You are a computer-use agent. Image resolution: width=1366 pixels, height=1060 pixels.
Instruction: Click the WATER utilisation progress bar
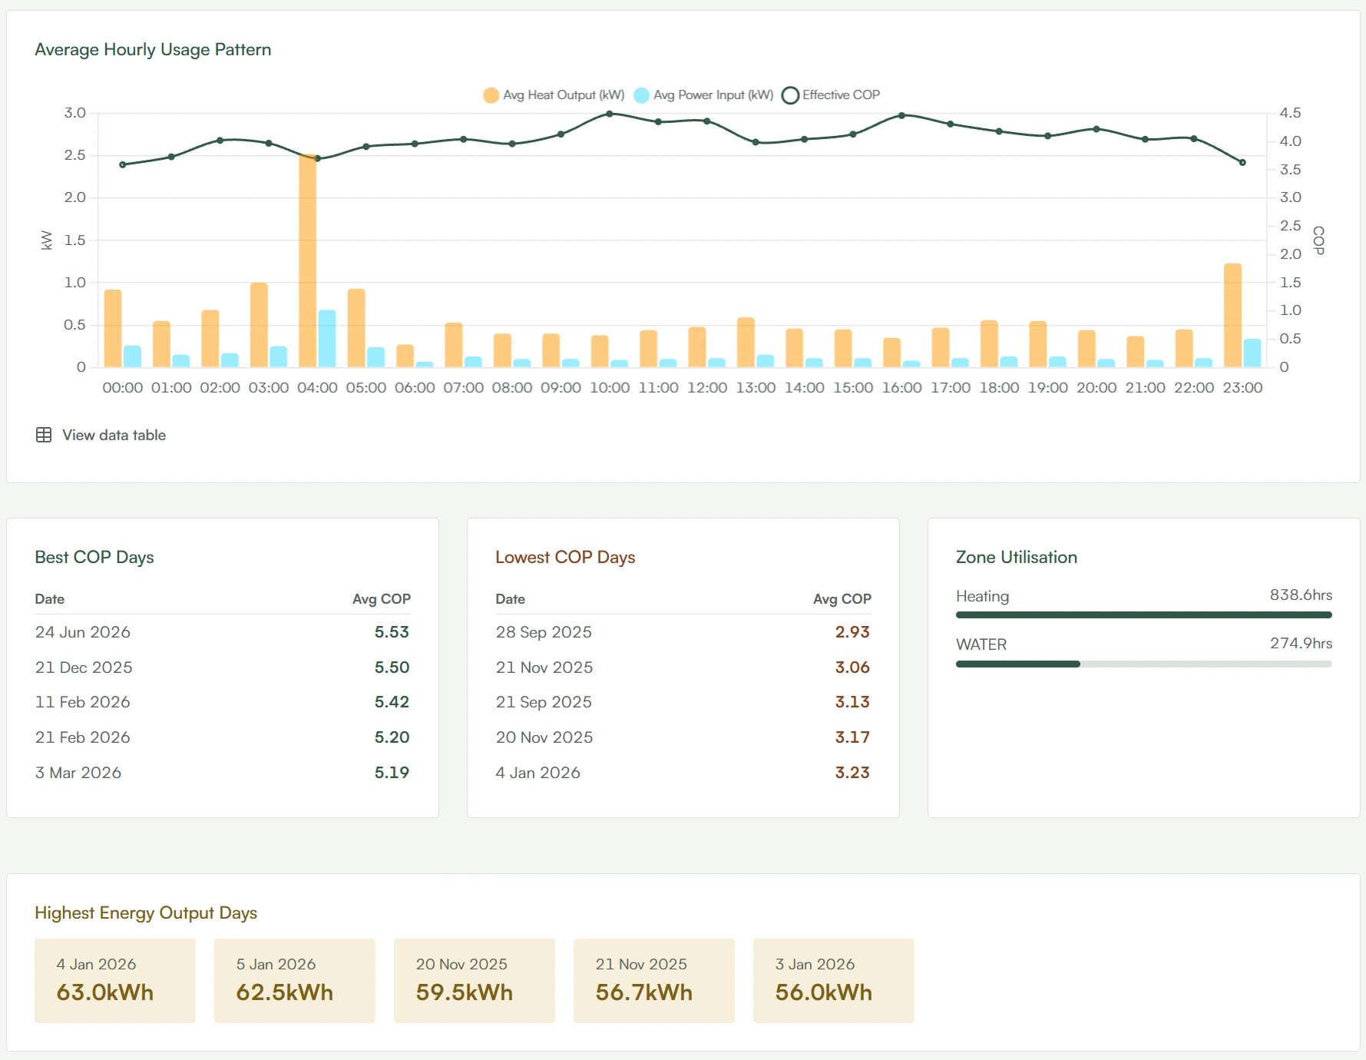pyautogui.click(x=1144, y=664)
